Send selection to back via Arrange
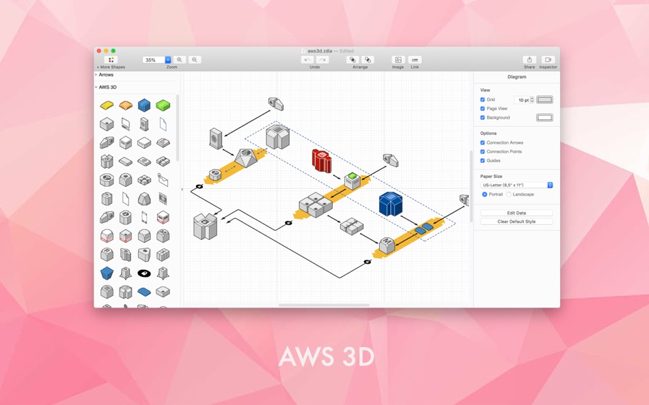 coord(368,60)
